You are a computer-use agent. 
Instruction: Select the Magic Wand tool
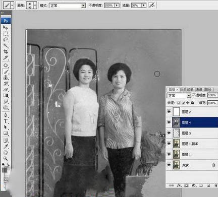coord(6,45)
